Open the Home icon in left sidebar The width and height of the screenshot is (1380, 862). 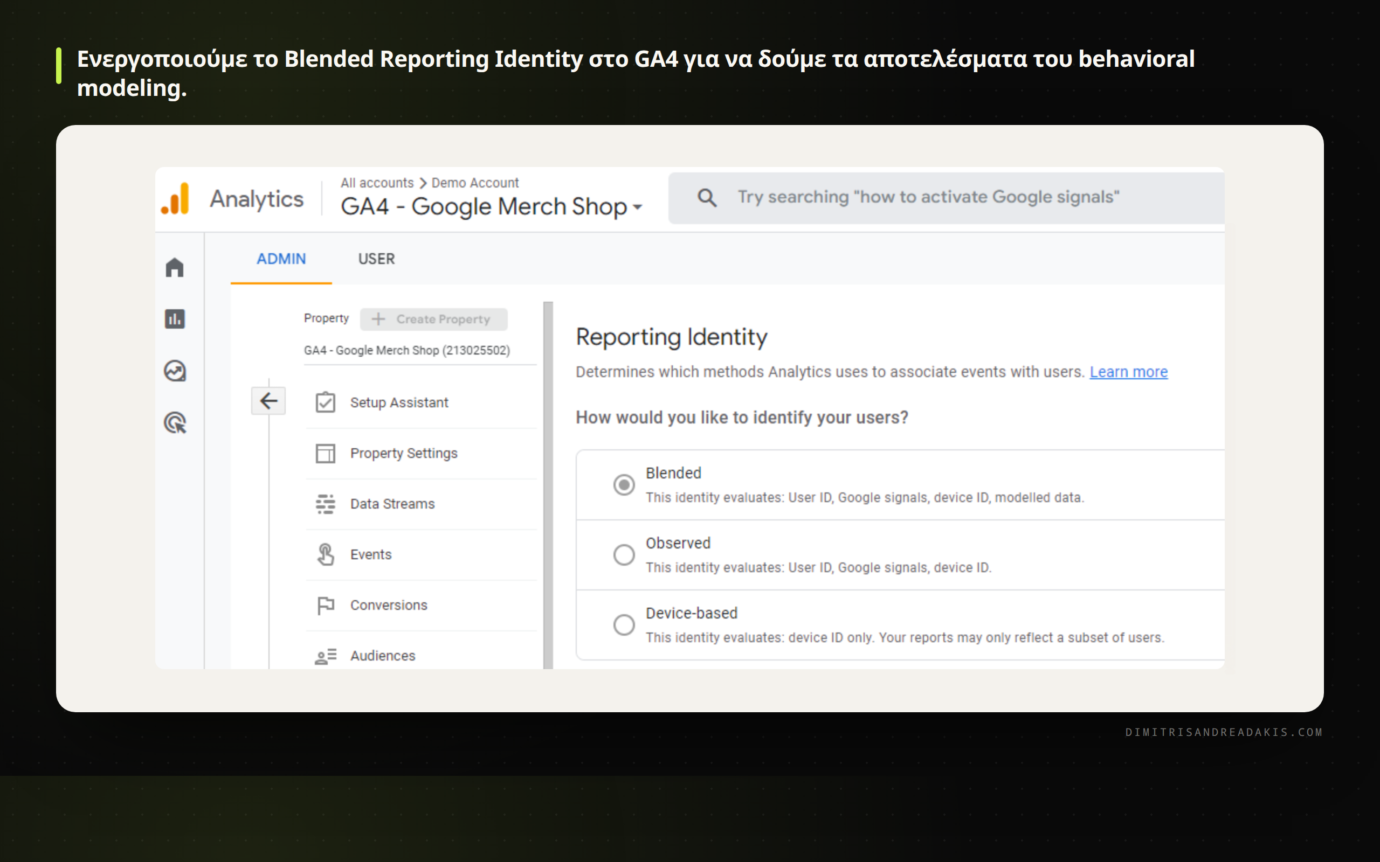tap(175, 267)
